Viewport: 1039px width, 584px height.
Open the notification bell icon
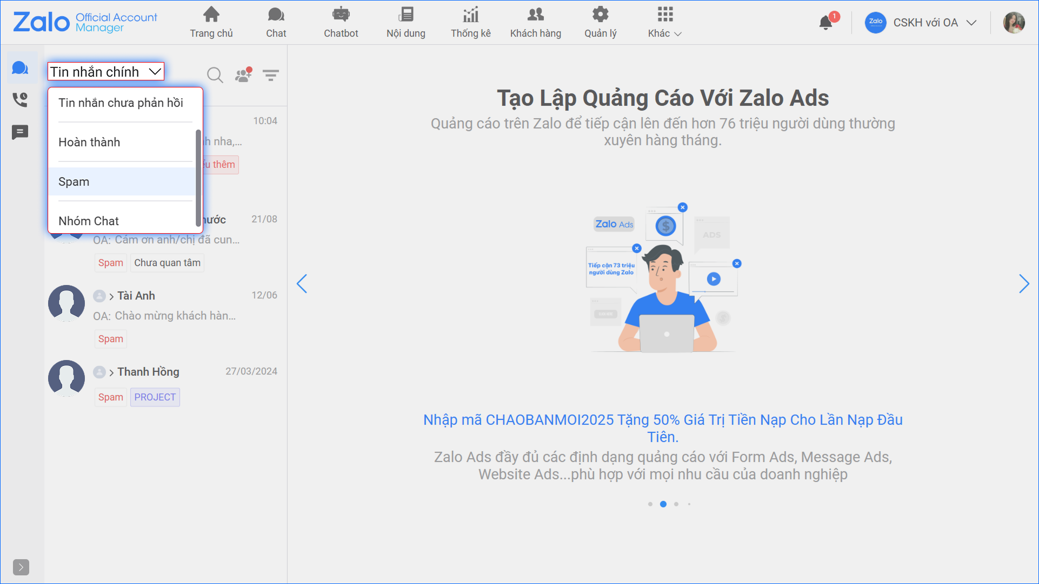[825, 23]
